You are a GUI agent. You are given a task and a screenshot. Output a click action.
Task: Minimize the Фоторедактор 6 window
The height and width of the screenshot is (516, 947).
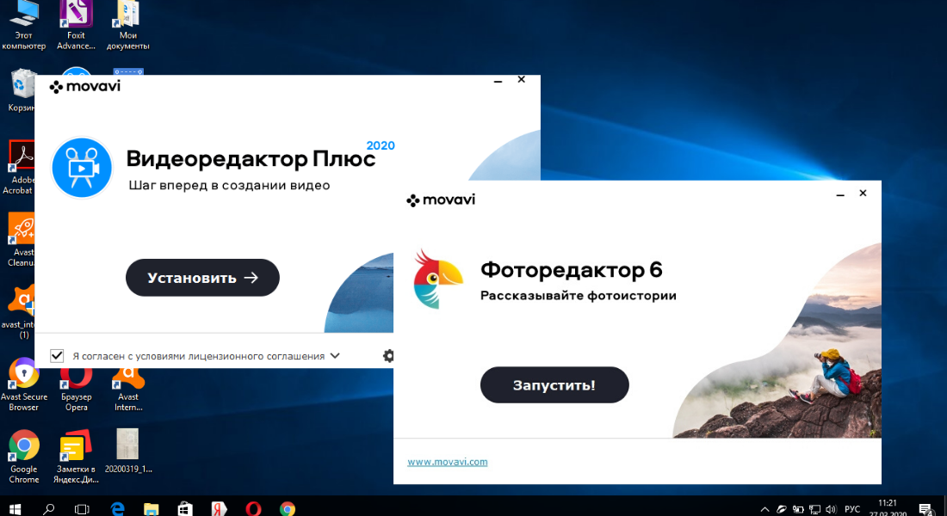pyautogui.click(x=840, y=193)
